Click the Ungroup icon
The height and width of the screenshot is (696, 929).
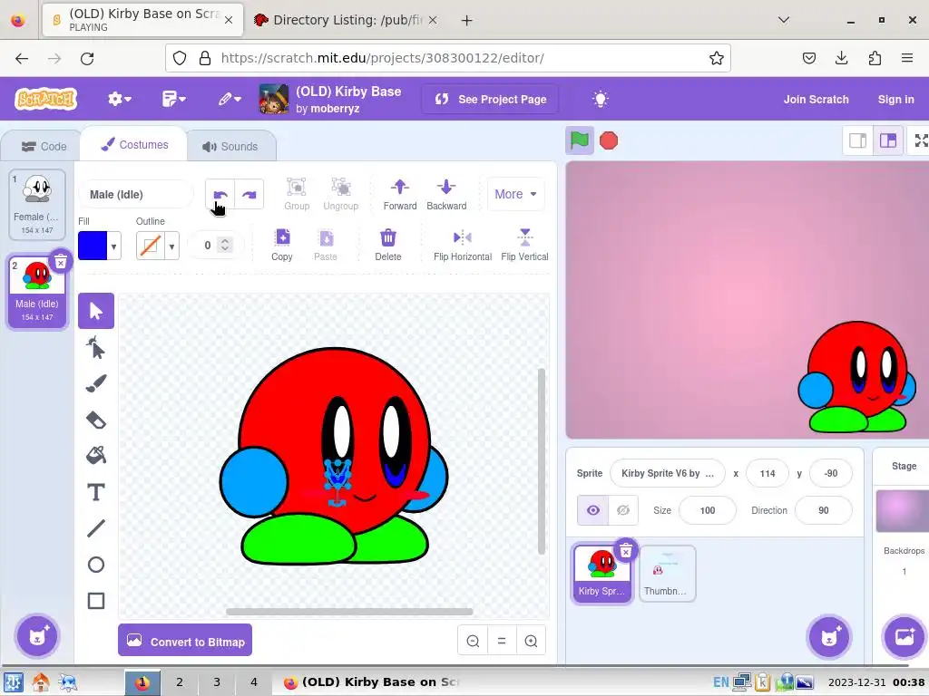[x=341, y=194]
